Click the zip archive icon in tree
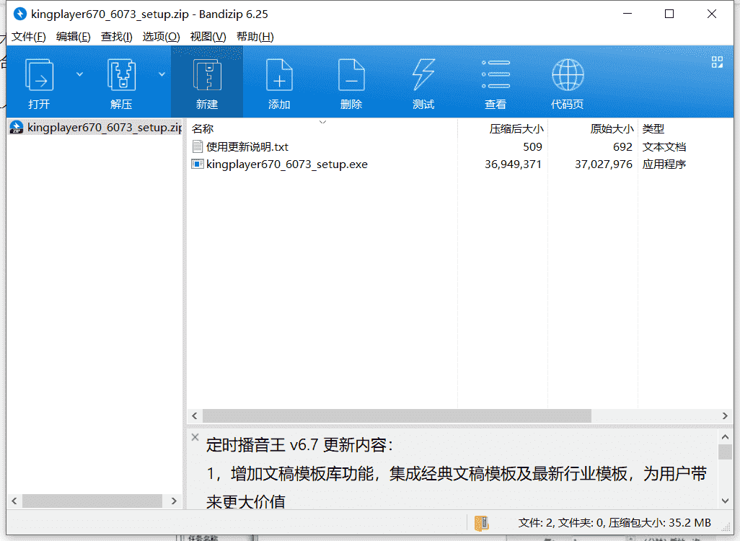This screenshot has width=740, height=541. pos(17,128)
